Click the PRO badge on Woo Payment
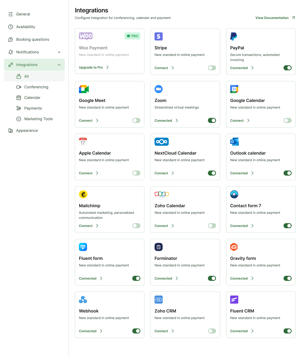This screenshot has height=356, width=302. click(132, 36)
